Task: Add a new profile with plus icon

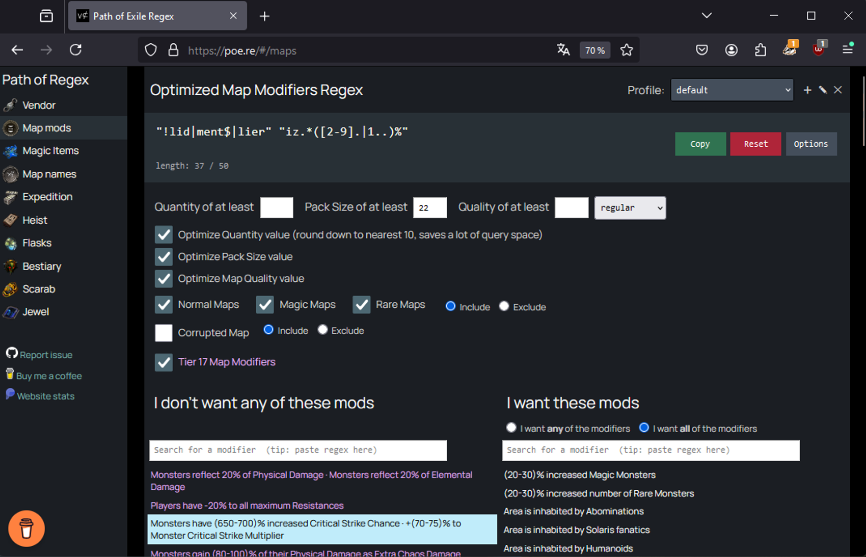Action: coord(807,90)
